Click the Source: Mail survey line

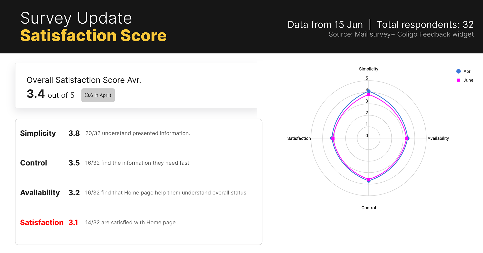tap(401, 34)
